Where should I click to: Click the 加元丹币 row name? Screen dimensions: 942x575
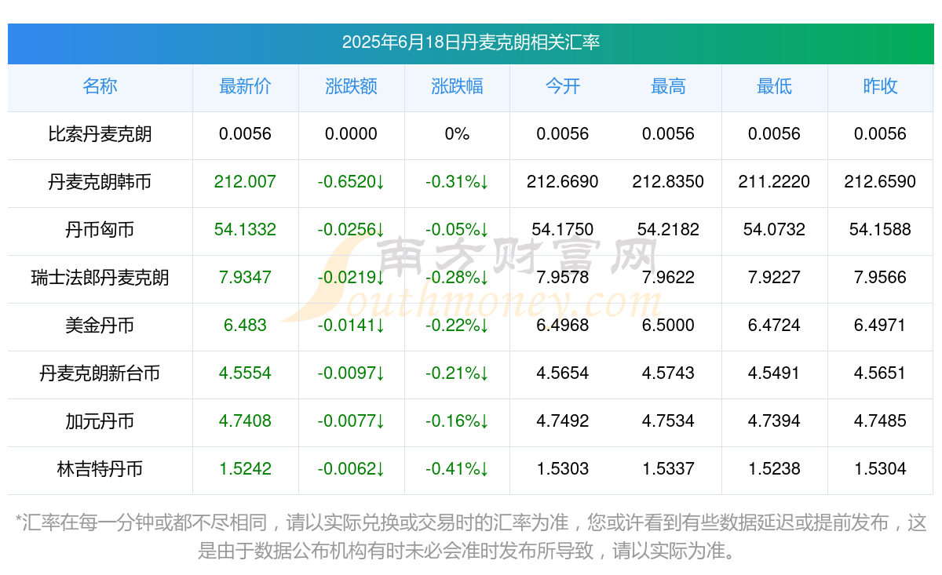[x=100, y=421]
